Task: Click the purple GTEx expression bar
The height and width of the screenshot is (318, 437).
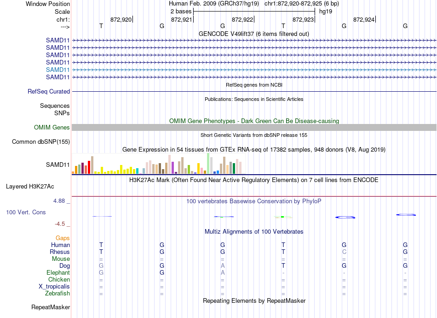Action: pyautogui.click(x=173, y=168)
